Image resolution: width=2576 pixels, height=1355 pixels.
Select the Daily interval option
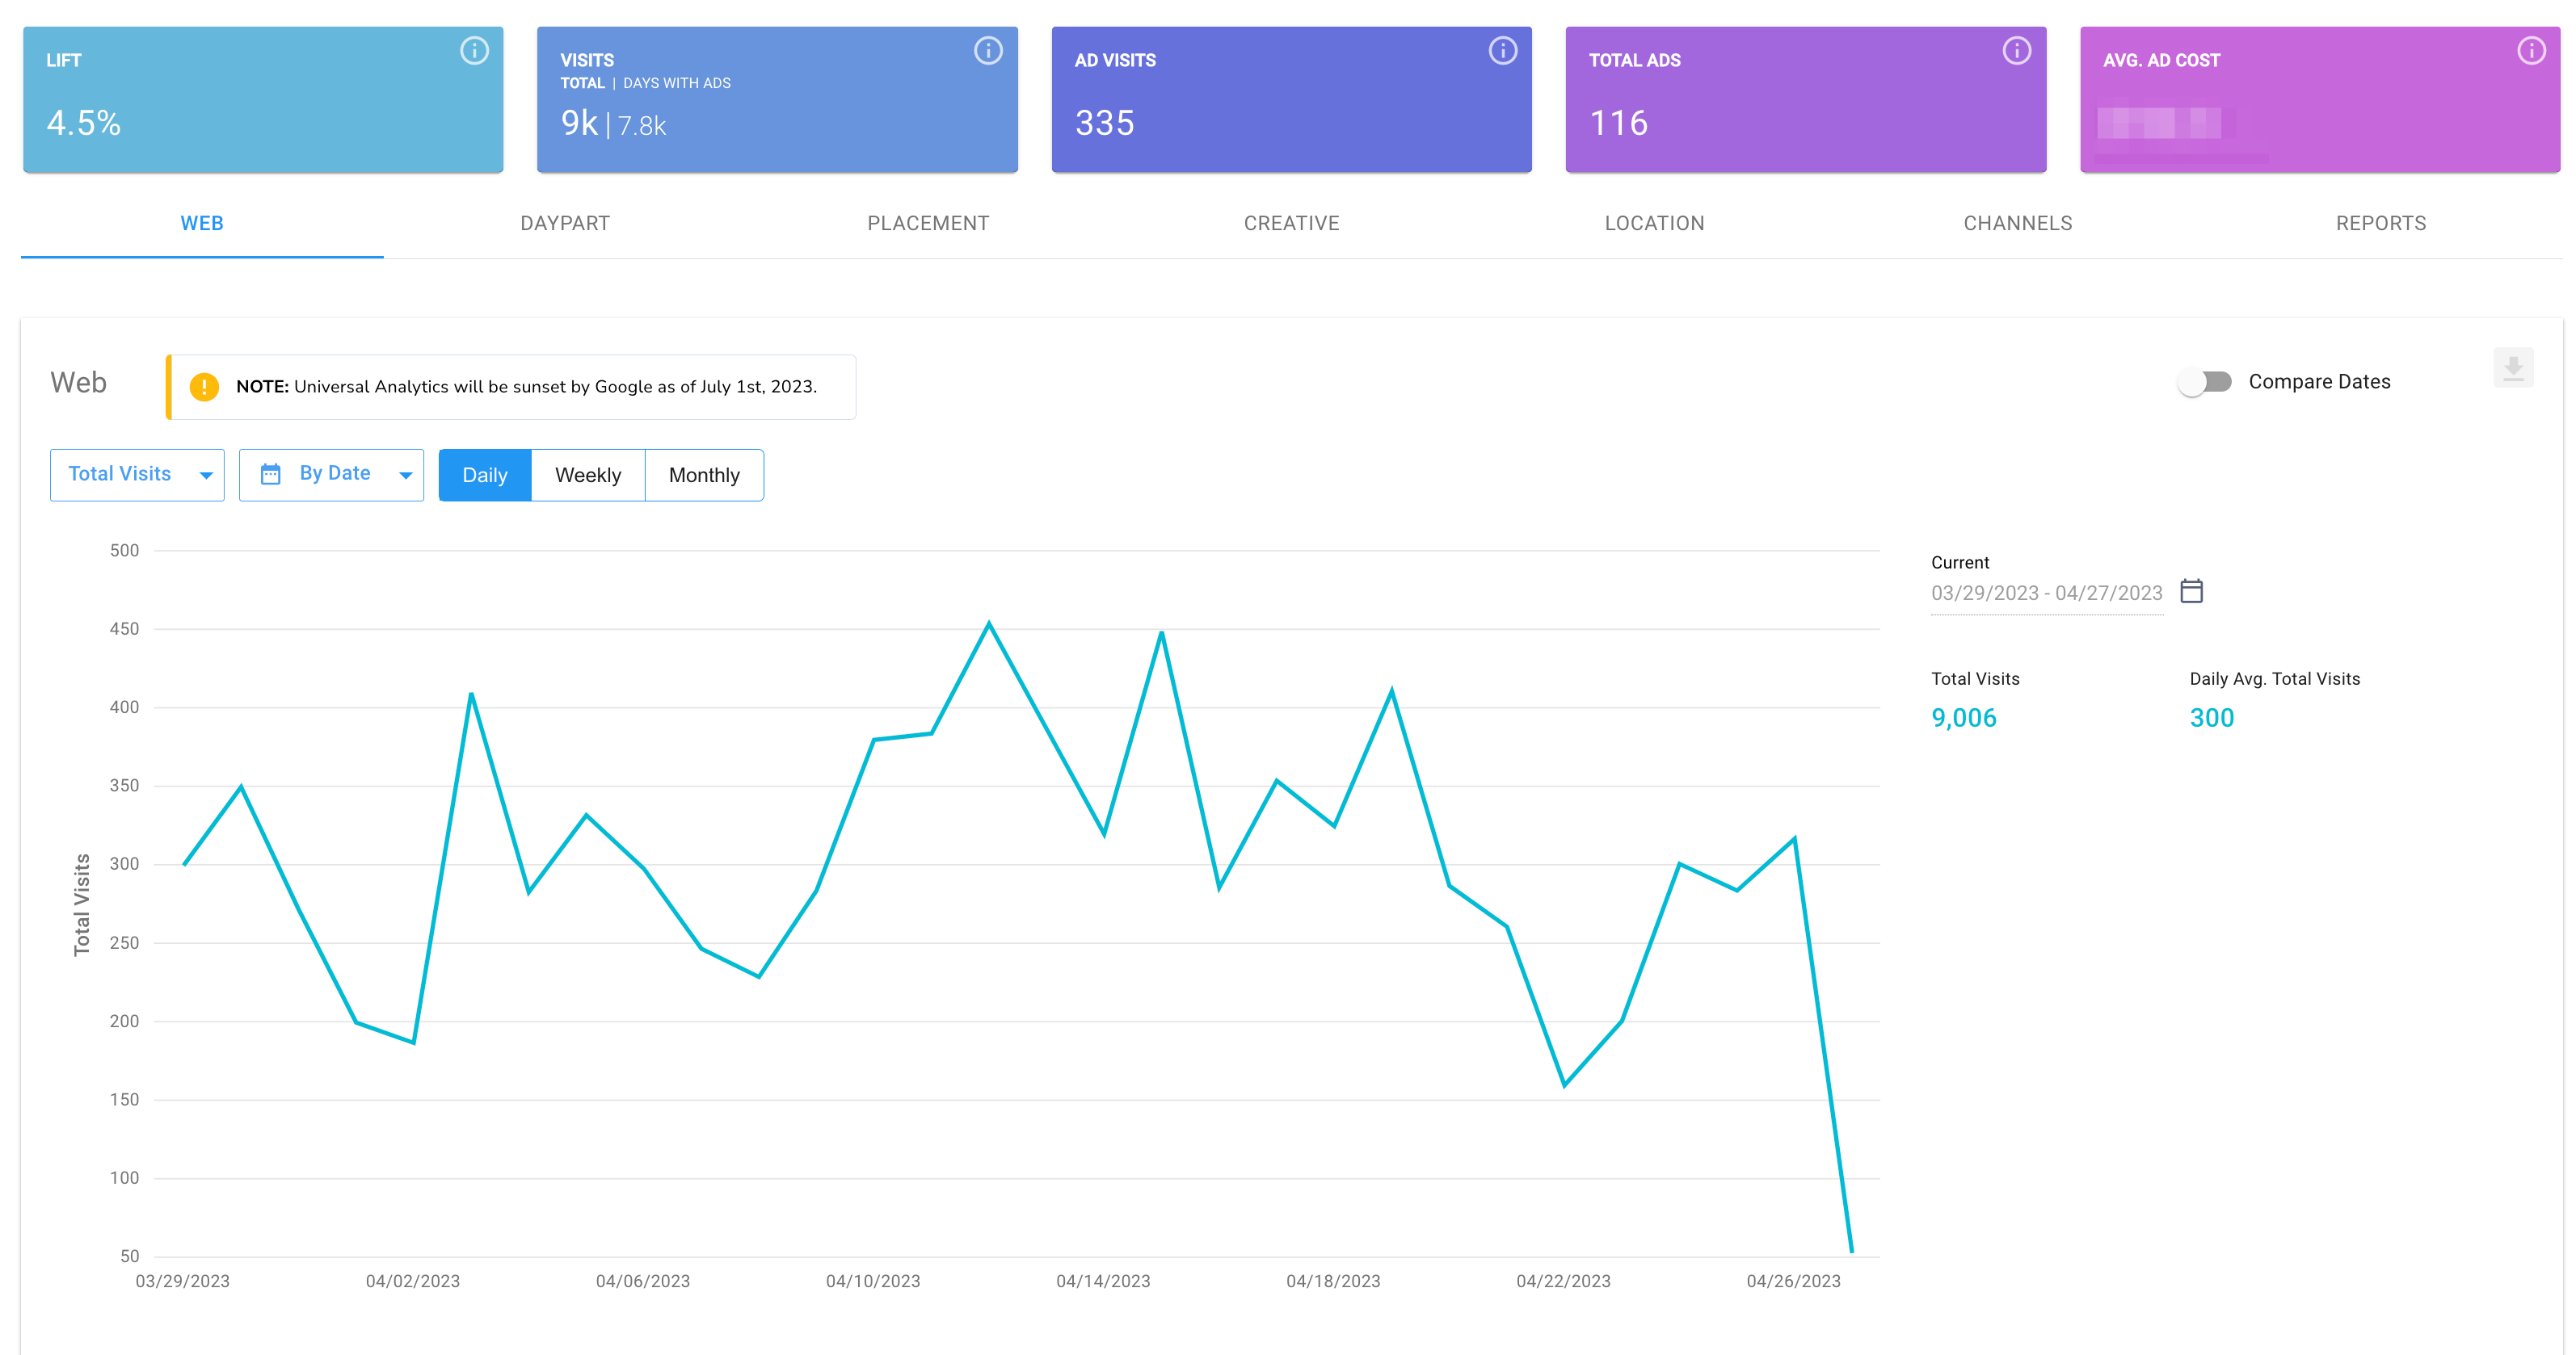(x=484, y=476)
